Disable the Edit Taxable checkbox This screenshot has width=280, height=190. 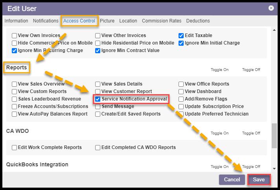(181, 35)
